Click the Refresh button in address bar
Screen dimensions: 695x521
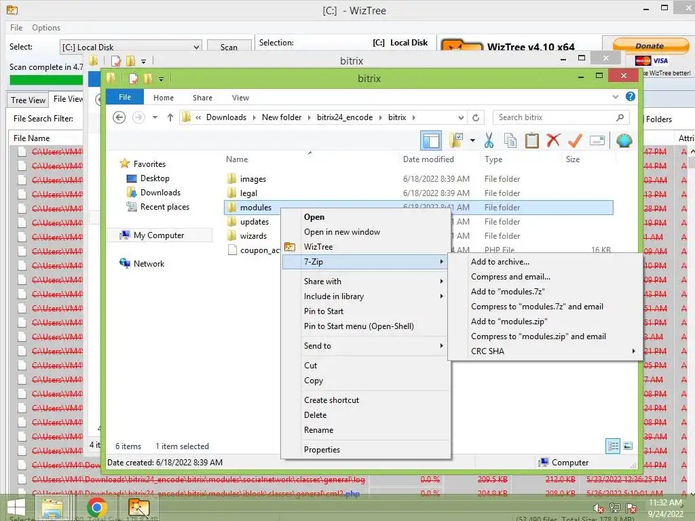click(476, 117)
